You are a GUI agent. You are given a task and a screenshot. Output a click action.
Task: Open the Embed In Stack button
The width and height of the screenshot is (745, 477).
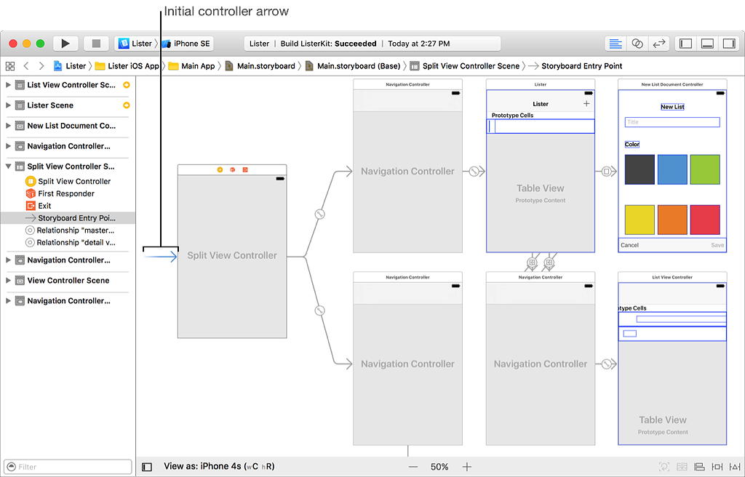tap(682, 467)
